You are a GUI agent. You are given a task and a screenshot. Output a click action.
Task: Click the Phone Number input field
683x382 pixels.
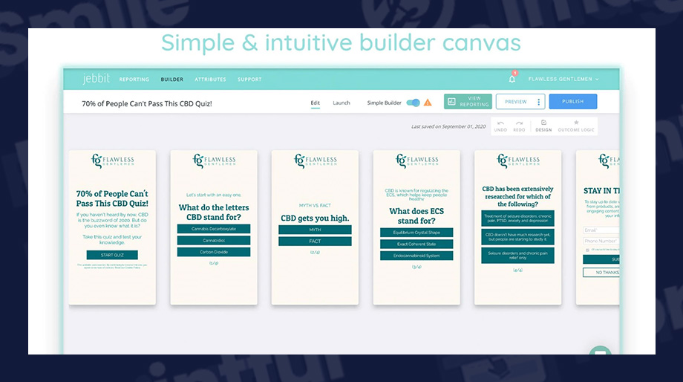point(601,241)
